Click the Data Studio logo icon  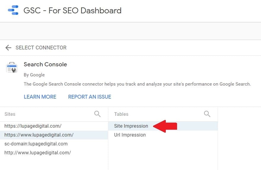(x=13, y=10)
